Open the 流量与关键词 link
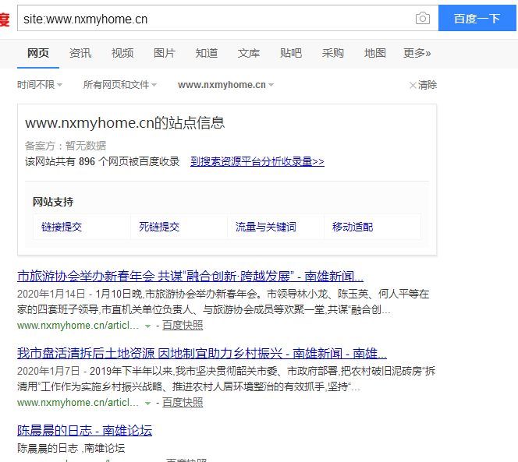The height and width of the screenshot is (462, 518). (x=266, y=227)
